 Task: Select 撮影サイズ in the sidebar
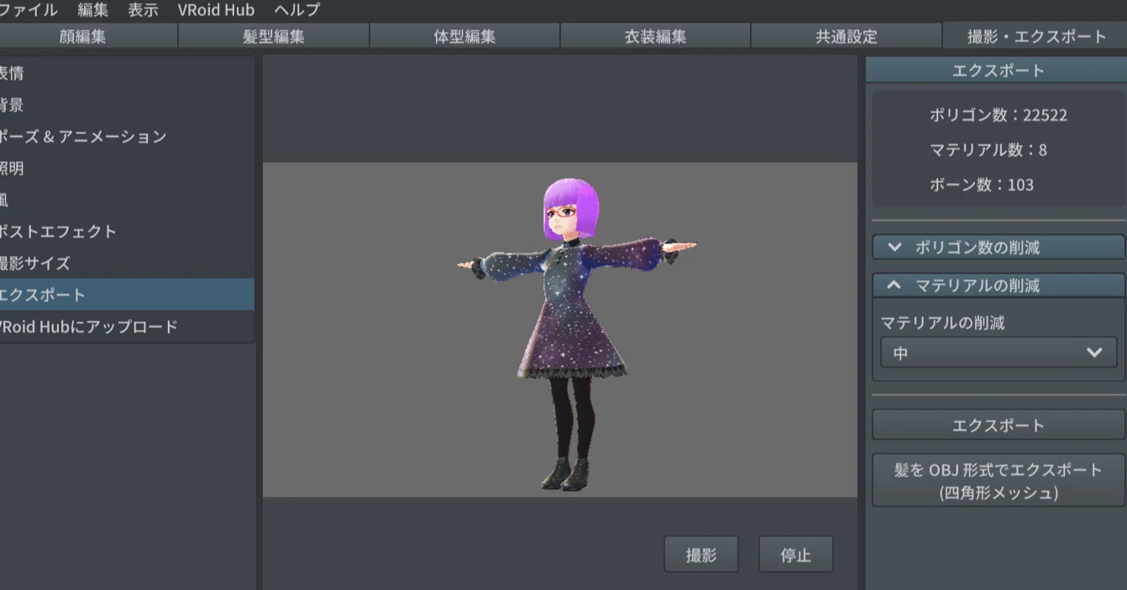point(126,264)
